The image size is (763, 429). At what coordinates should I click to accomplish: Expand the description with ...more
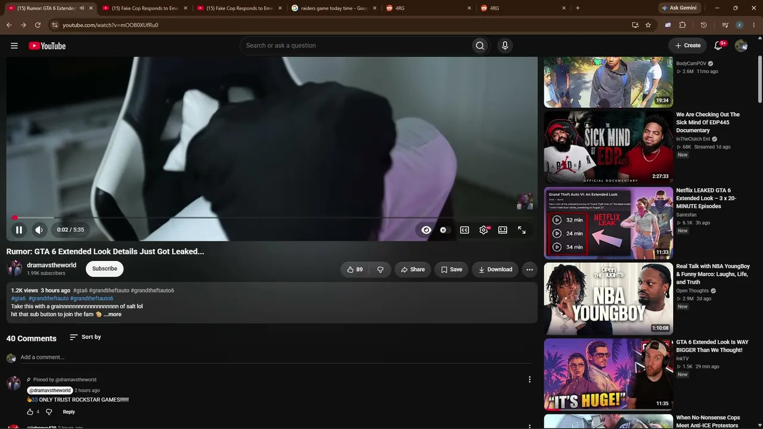point(112,314)
